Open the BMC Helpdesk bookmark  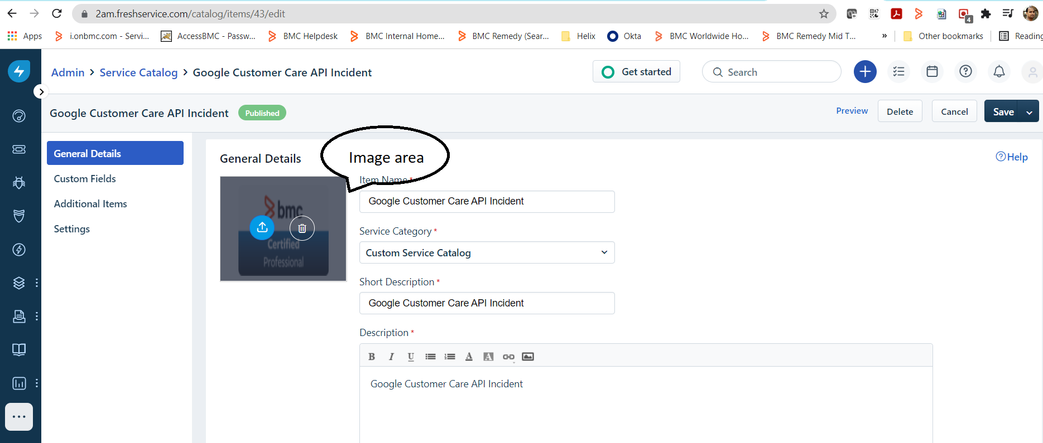(303, 36)
